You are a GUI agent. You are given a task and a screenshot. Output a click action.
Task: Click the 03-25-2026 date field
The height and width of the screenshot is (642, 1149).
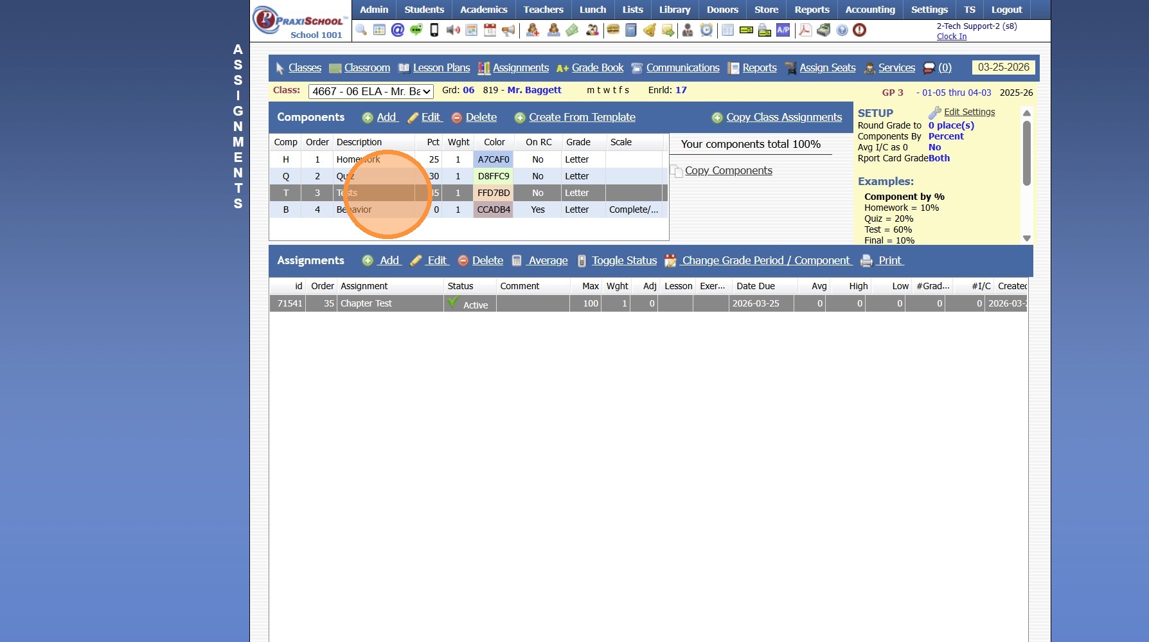point(1003,67)
